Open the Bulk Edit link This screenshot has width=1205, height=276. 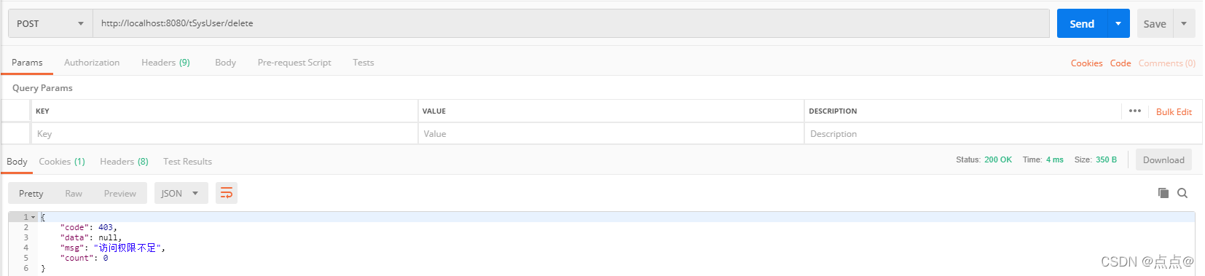point(1174,111)
